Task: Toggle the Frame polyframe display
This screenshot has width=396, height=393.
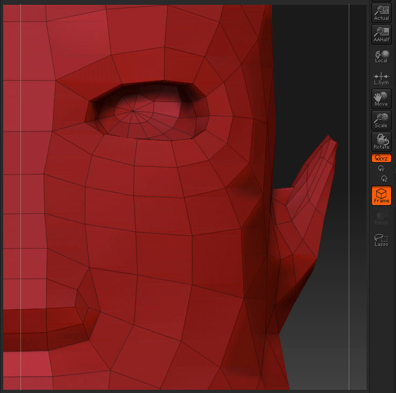Action: tap(381, 195)
